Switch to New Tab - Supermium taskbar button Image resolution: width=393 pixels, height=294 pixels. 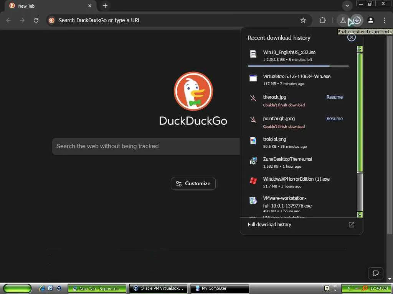point(97,289)
